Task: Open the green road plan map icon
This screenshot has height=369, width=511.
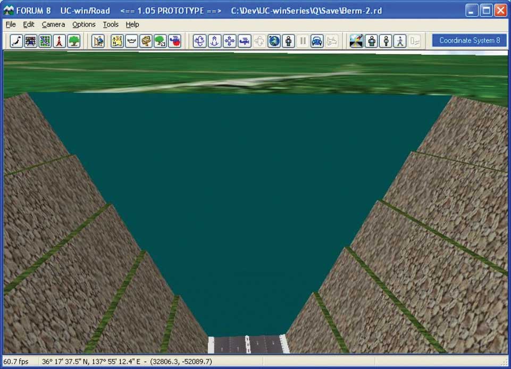Action: 45,41
